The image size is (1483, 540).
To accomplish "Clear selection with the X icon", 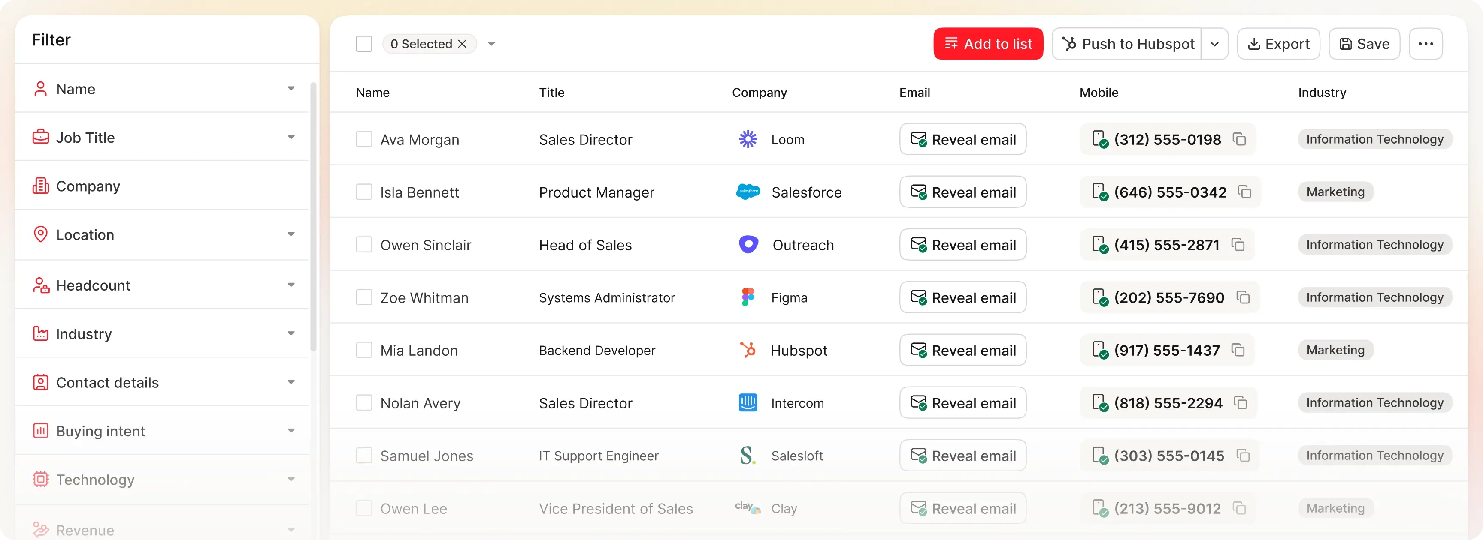I will [x=462, y=44].
